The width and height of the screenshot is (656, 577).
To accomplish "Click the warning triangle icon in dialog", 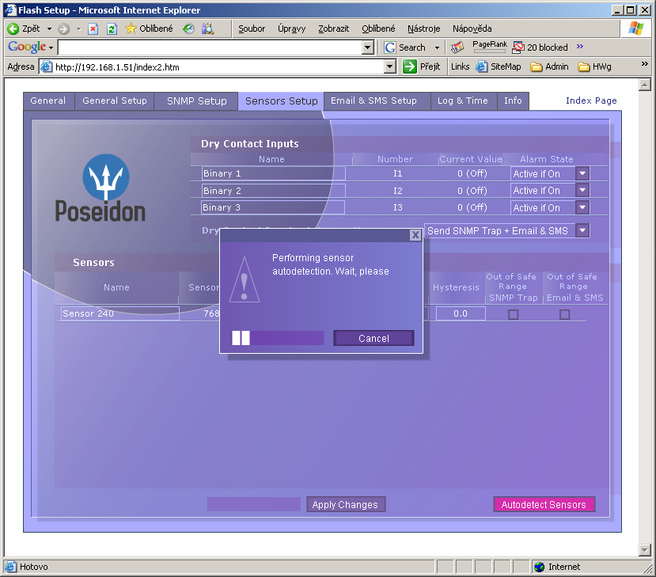I will 245,279.
